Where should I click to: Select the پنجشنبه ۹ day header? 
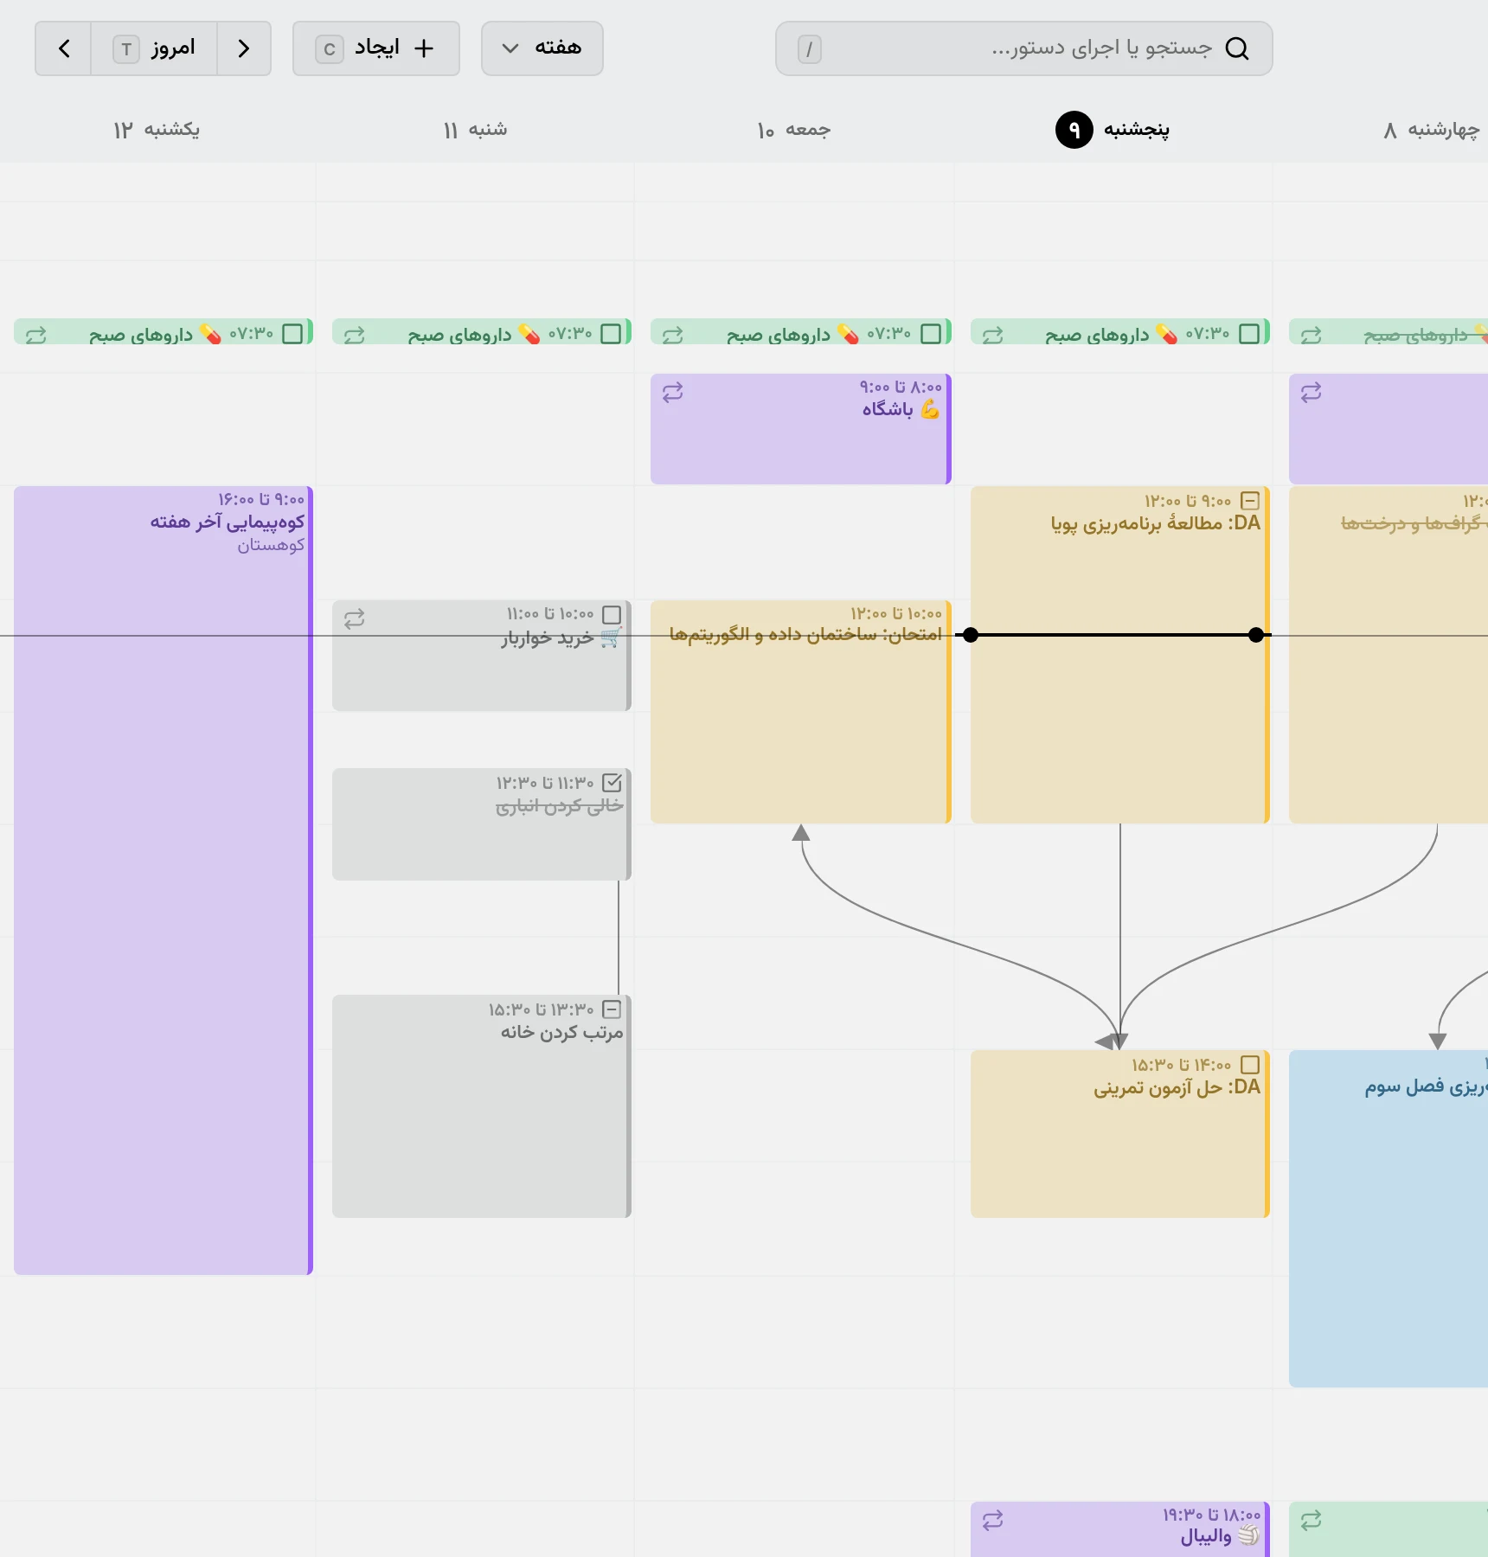point(1113,130)
